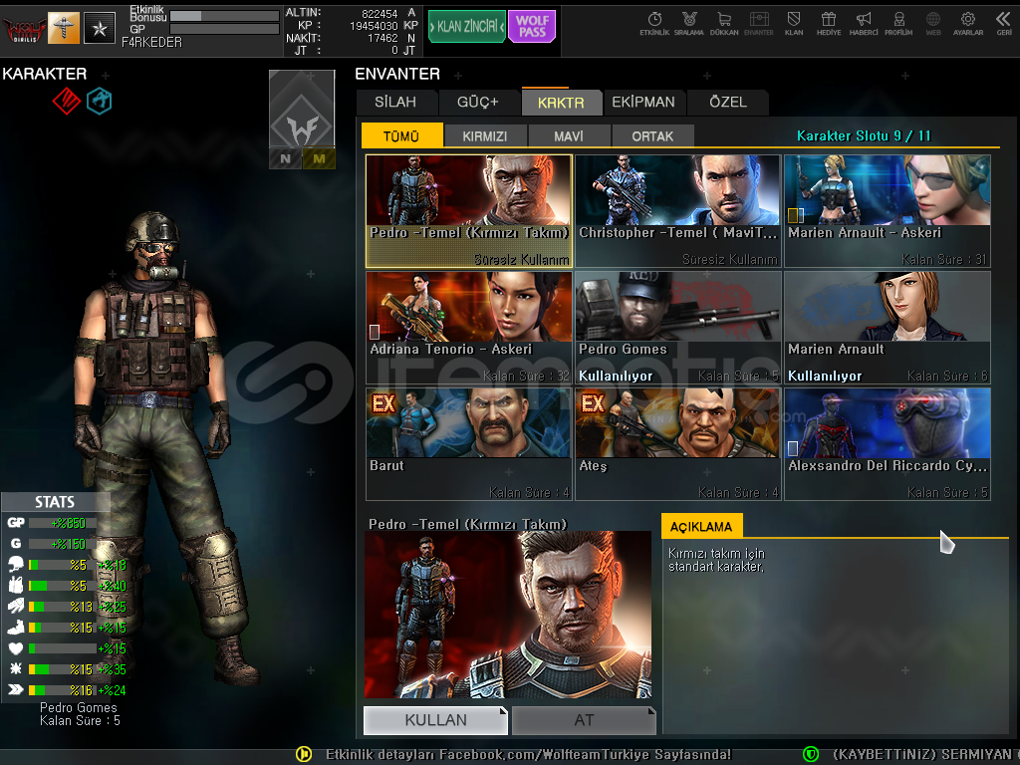
Task: Select the Alexsandro Del Riccardo card
Action: click(x=888, y=444)
